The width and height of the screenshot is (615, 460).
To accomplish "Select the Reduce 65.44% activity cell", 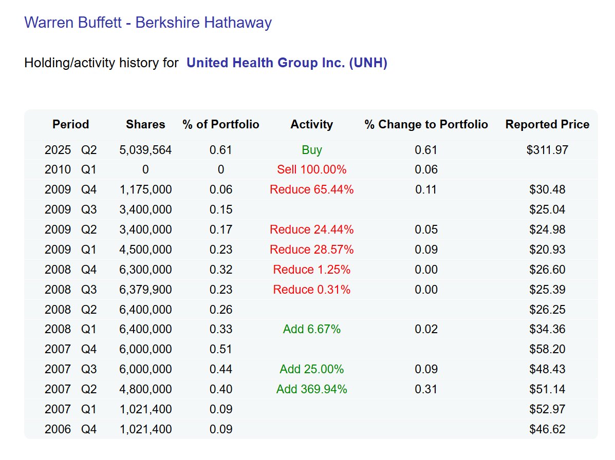I will pos(312,189).
